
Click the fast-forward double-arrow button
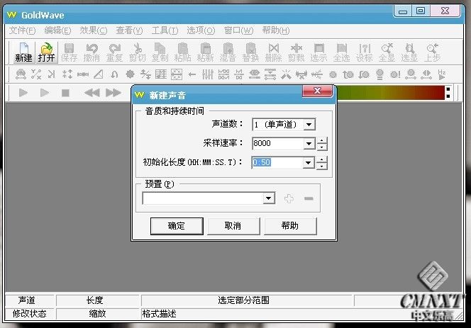coord(113,93)
